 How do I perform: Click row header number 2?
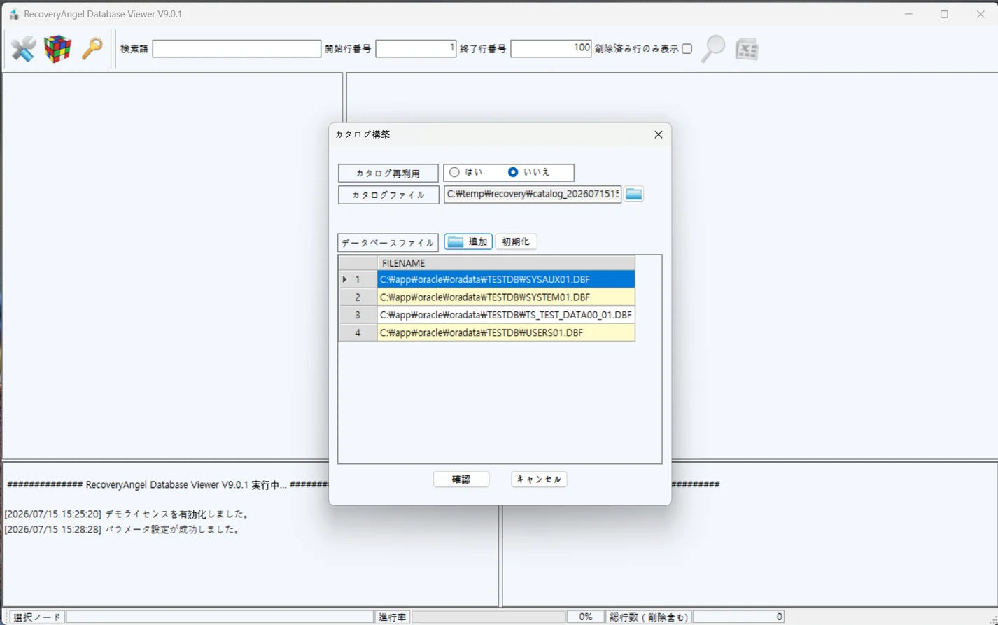coord(358,297)
